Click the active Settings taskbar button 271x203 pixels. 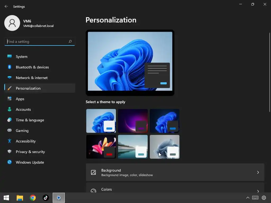[x=59, y=198]
